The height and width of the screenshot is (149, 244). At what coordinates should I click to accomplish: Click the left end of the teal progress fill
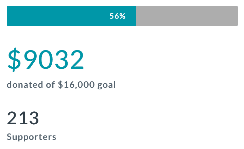pyautogui.click(x=8, y=16)
